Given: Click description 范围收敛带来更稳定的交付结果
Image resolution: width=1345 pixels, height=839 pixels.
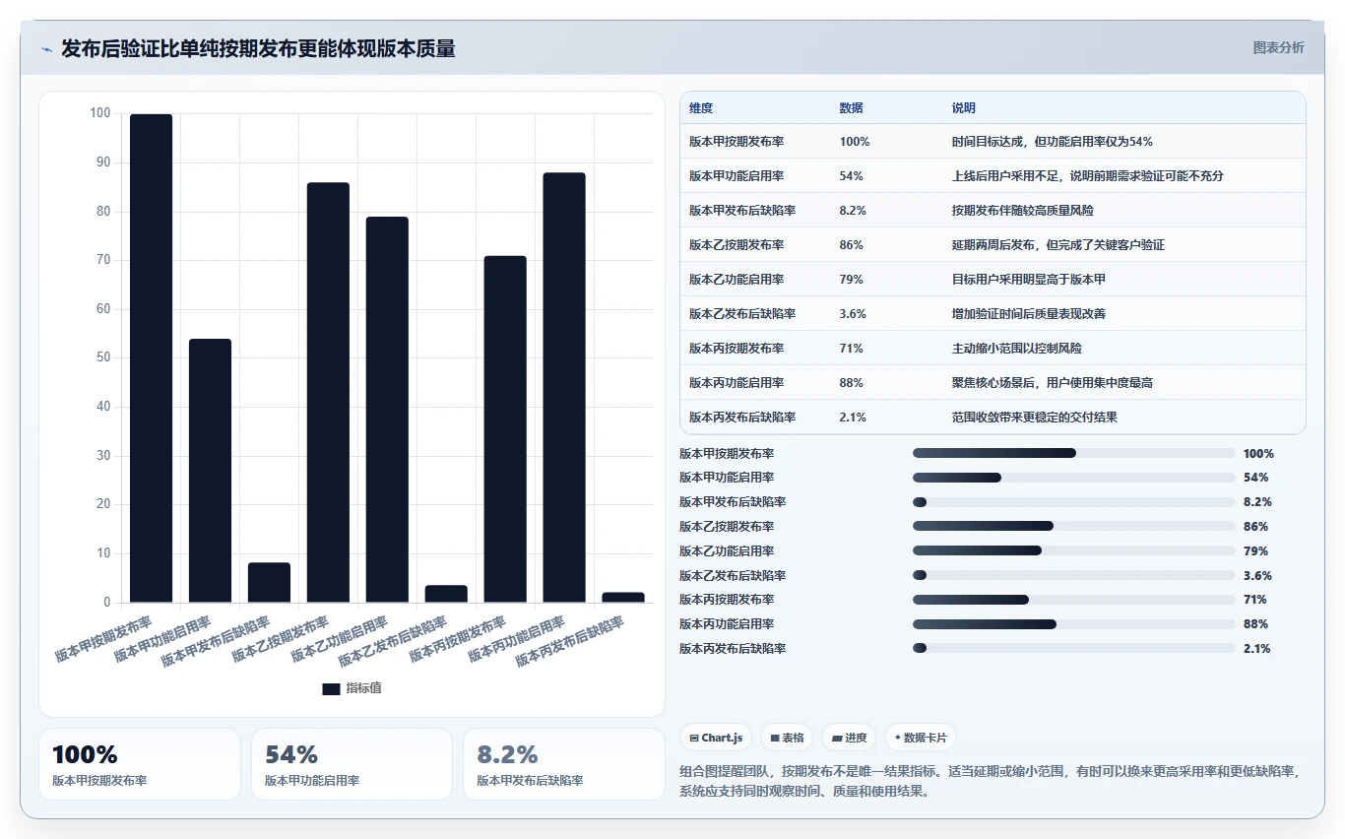Looking at the screenshot, I should click(1034, 418).
